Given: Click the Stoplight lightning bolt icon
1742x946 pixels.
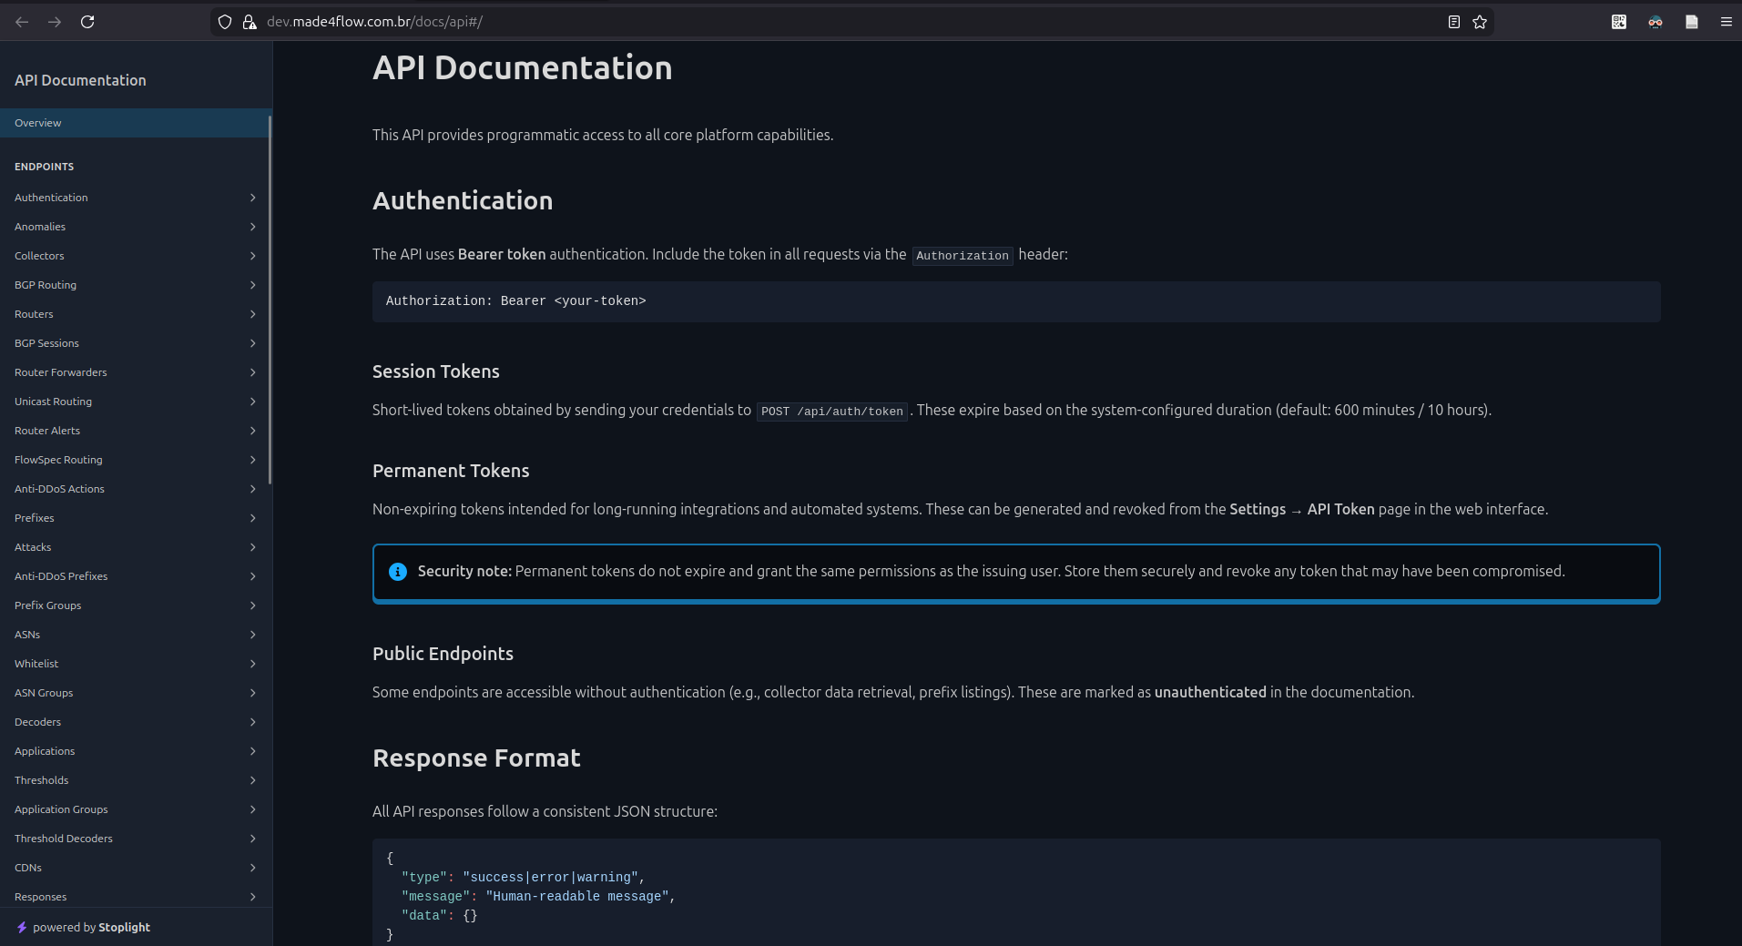Looking at the screenshot, I should click(x=22, y=927).
